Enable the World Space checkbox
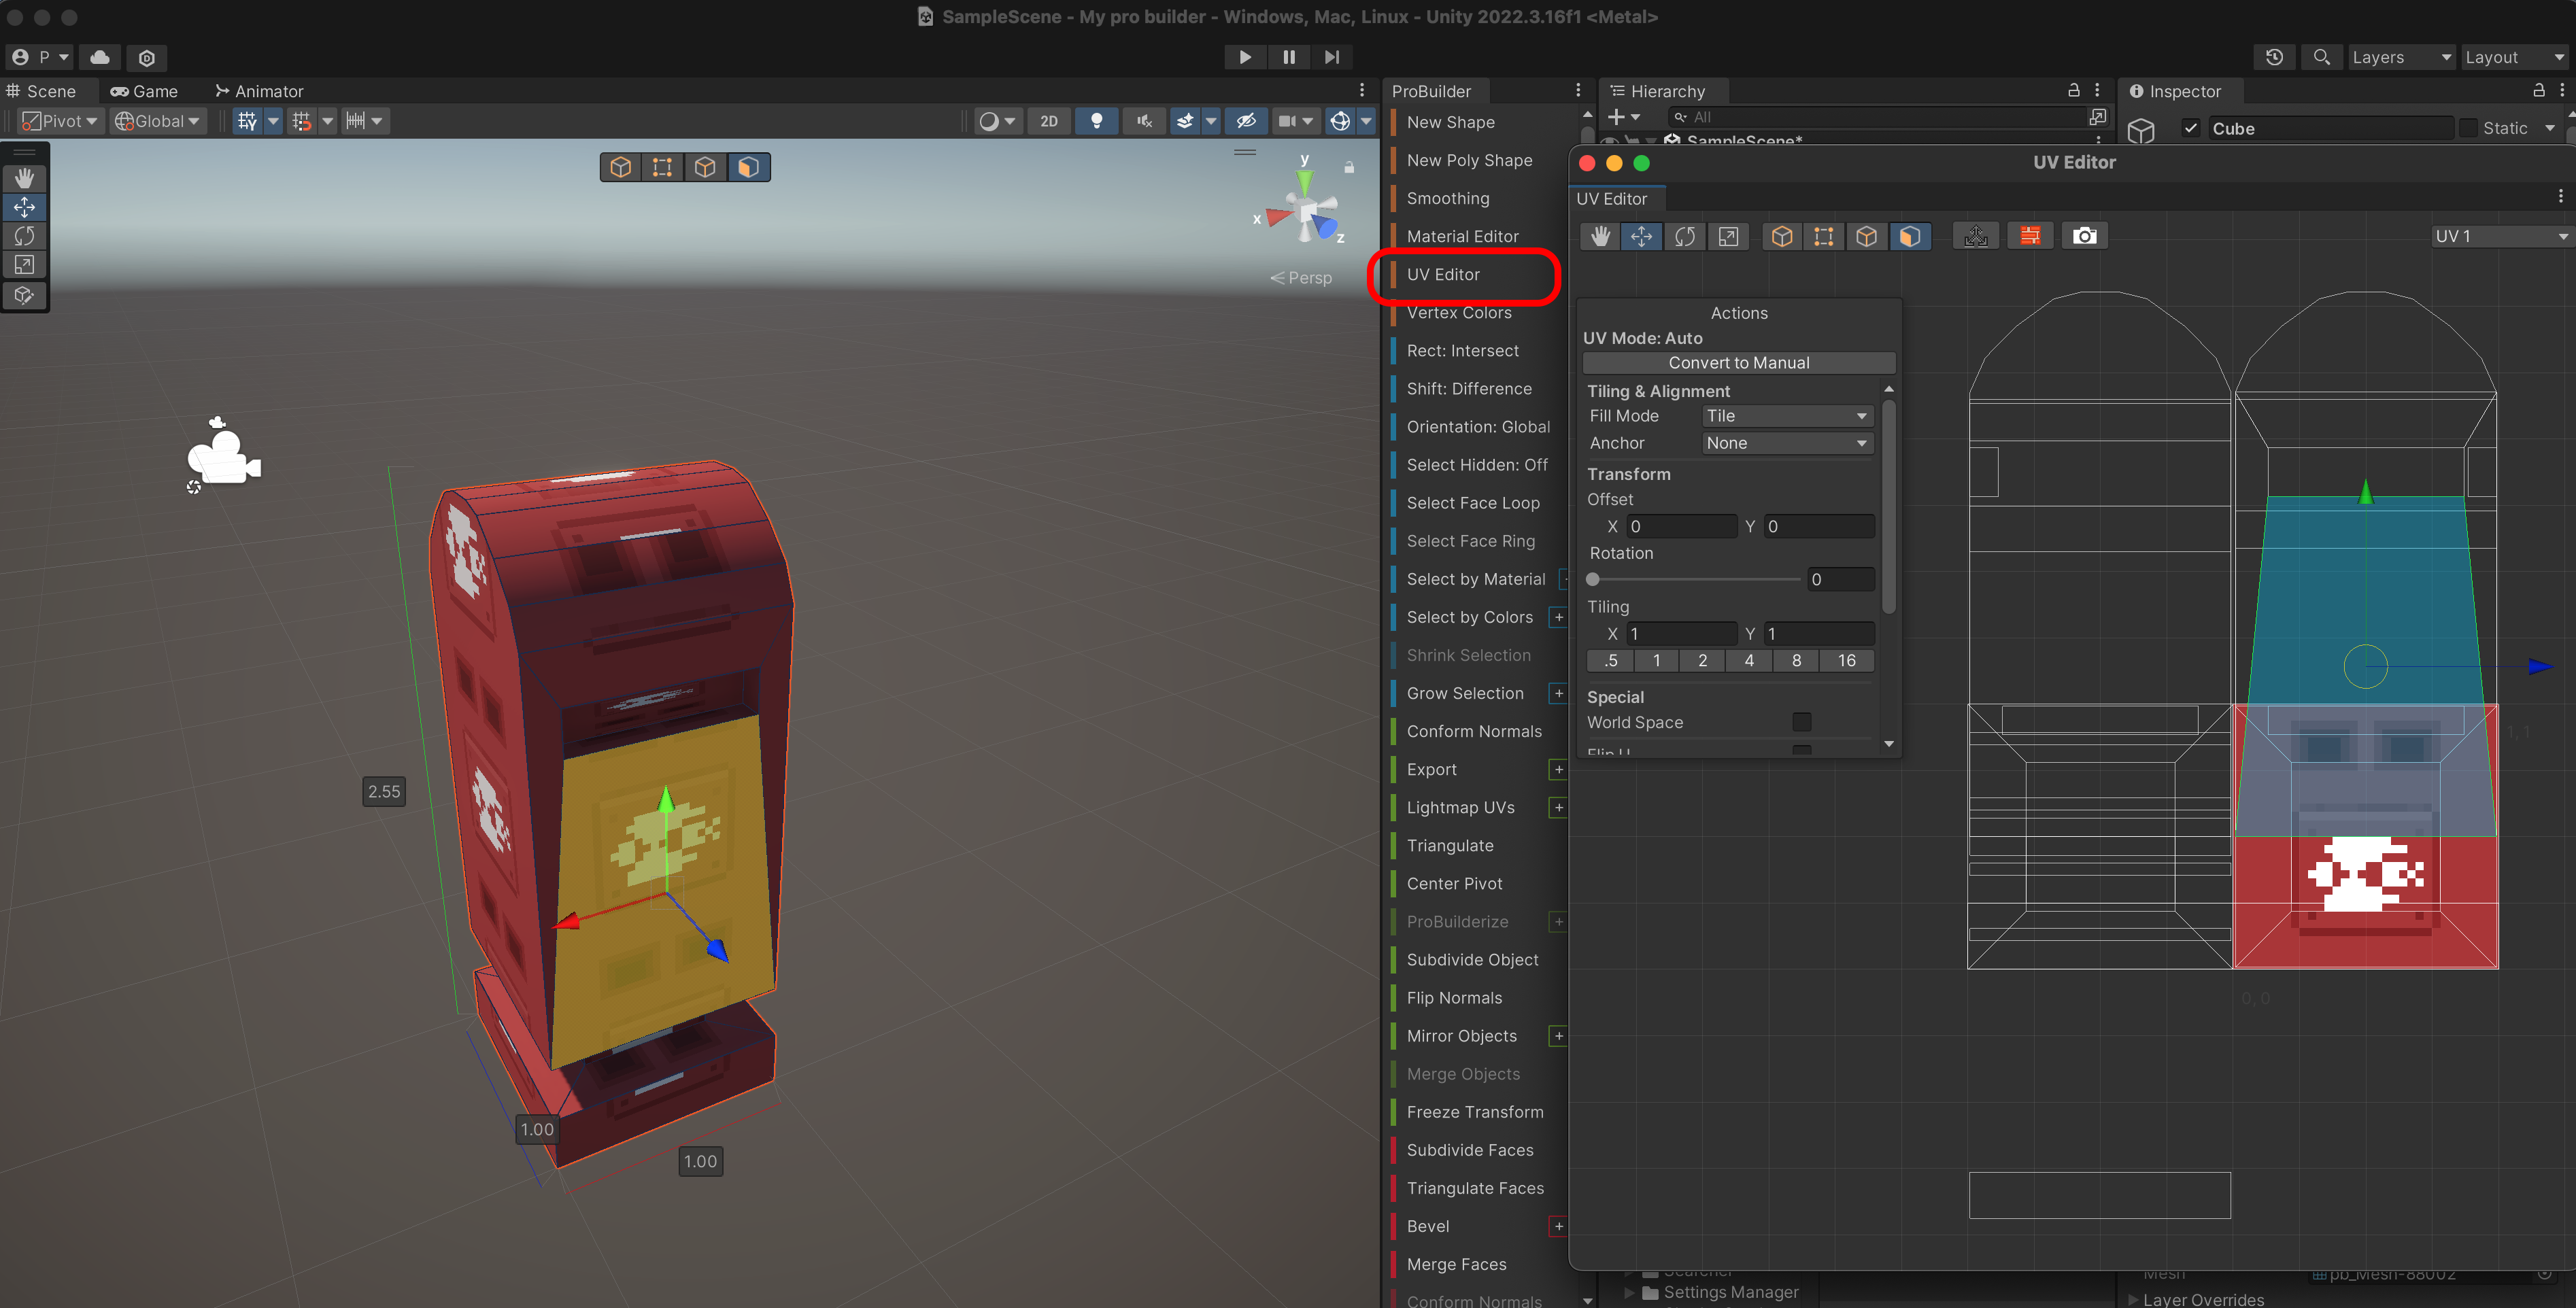The width and height of the screenshot is (2576, 1308). pyautogui.click(x=1801, y=722)
